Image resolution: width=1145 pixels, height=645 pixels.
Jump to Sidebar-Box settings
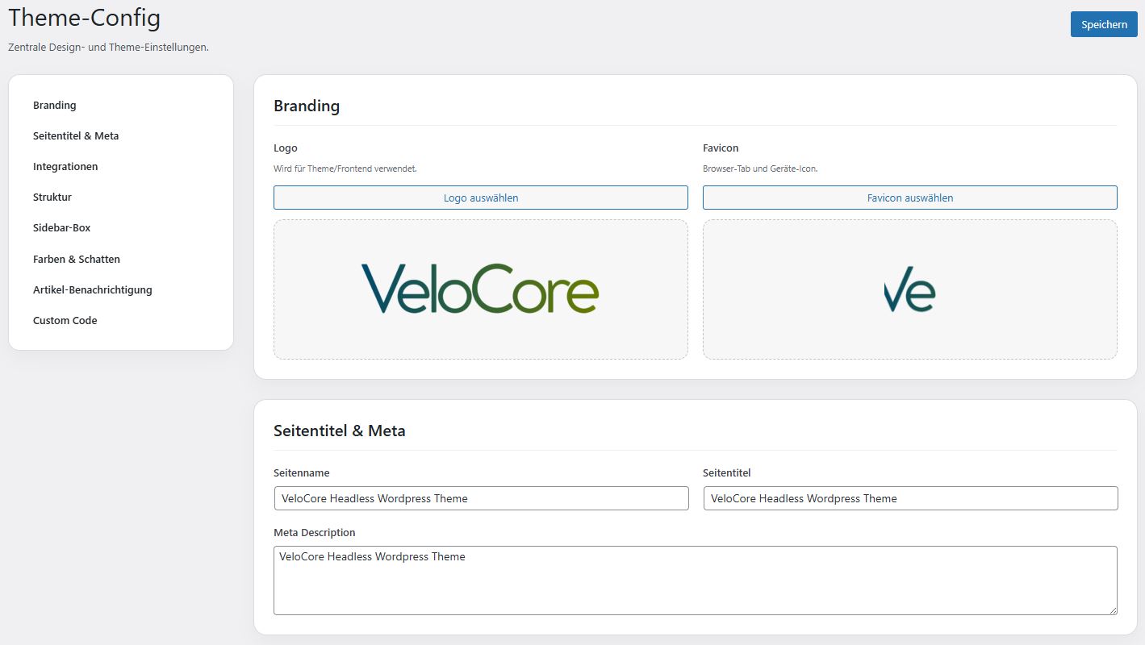point(62,228)
